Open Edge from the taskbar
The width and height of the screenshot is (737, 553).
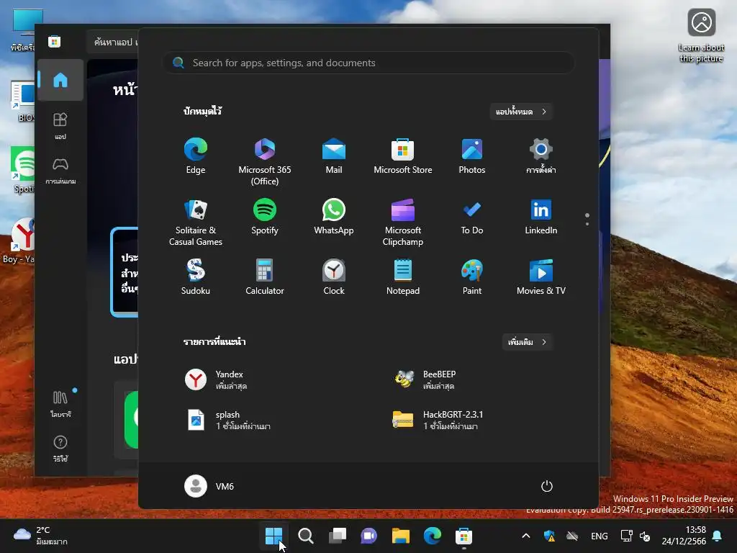point(433,536)
